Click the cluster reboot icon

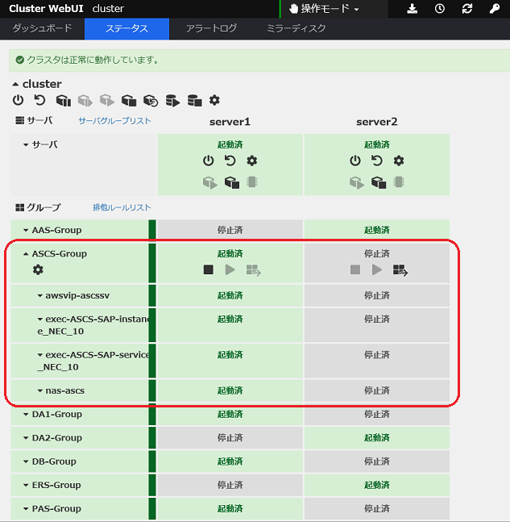40,100
